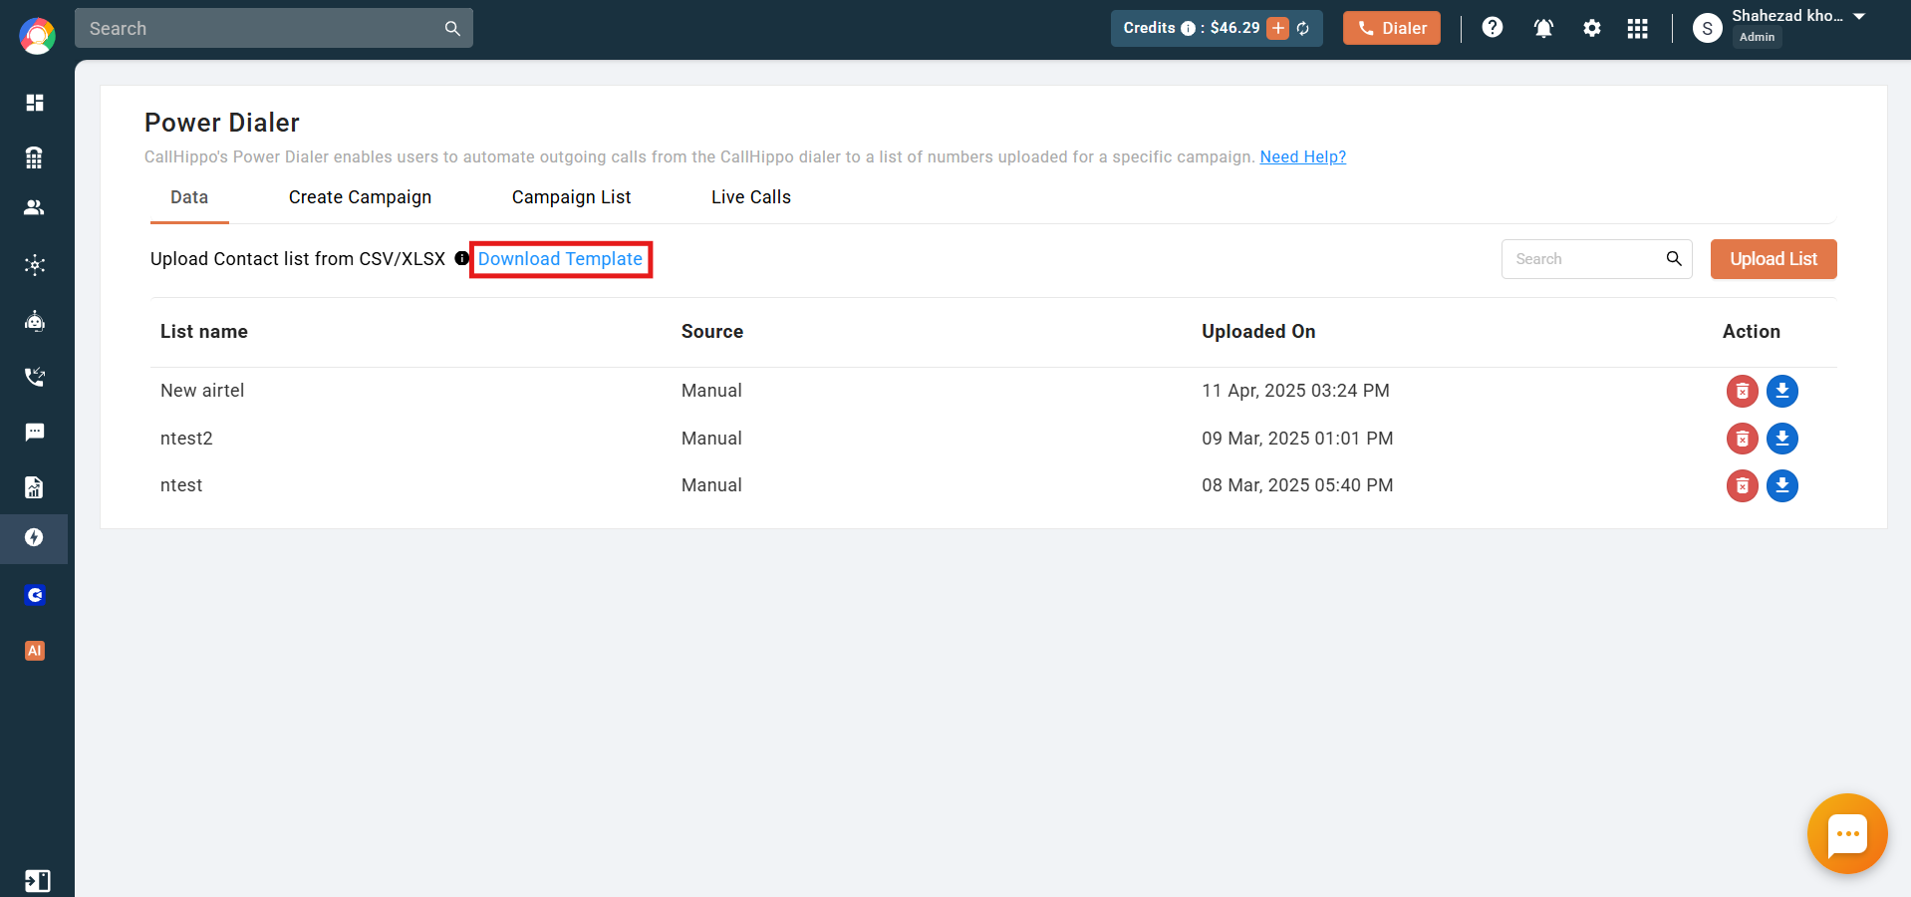Delete the ntest list
The width and height of the screenshot is (1911, 897).
point(1742,486)
